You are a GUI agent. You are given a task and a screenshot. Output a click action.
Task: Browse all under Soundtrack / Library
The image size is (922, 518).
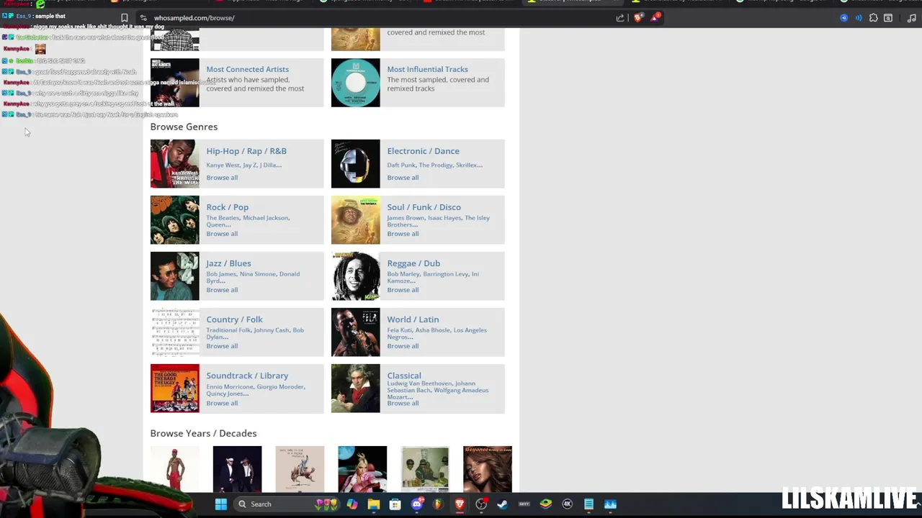coord(222,403)
